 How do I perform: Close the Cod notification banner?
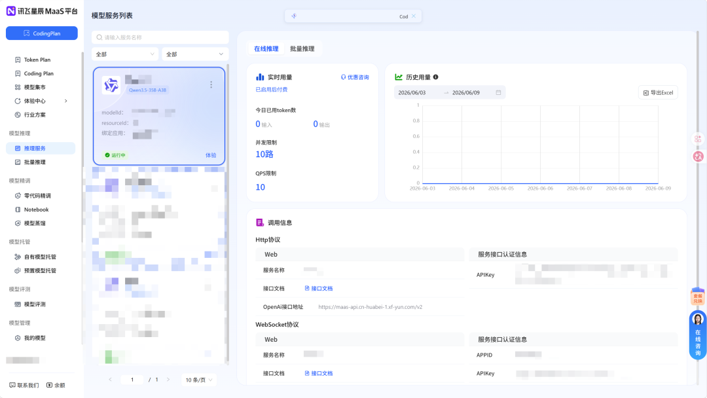coord(414,16)
